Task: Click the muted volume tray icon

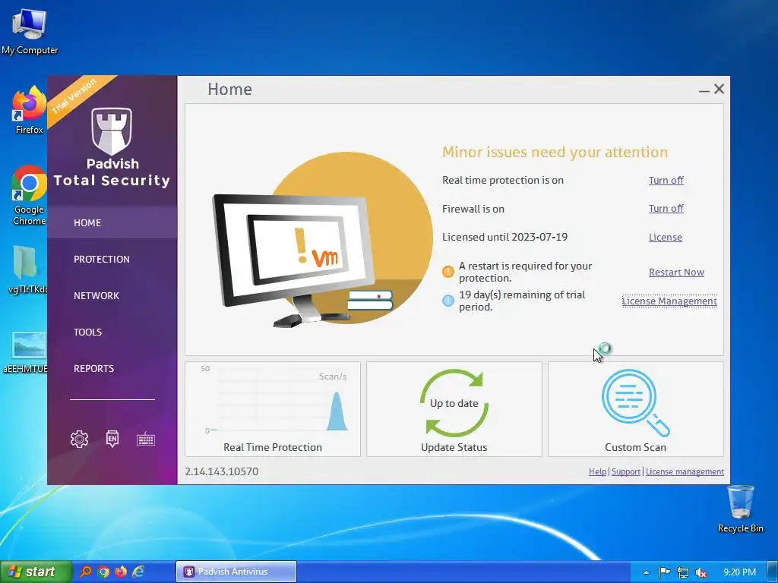Action: pyautogui.click(x=701, y=572)
